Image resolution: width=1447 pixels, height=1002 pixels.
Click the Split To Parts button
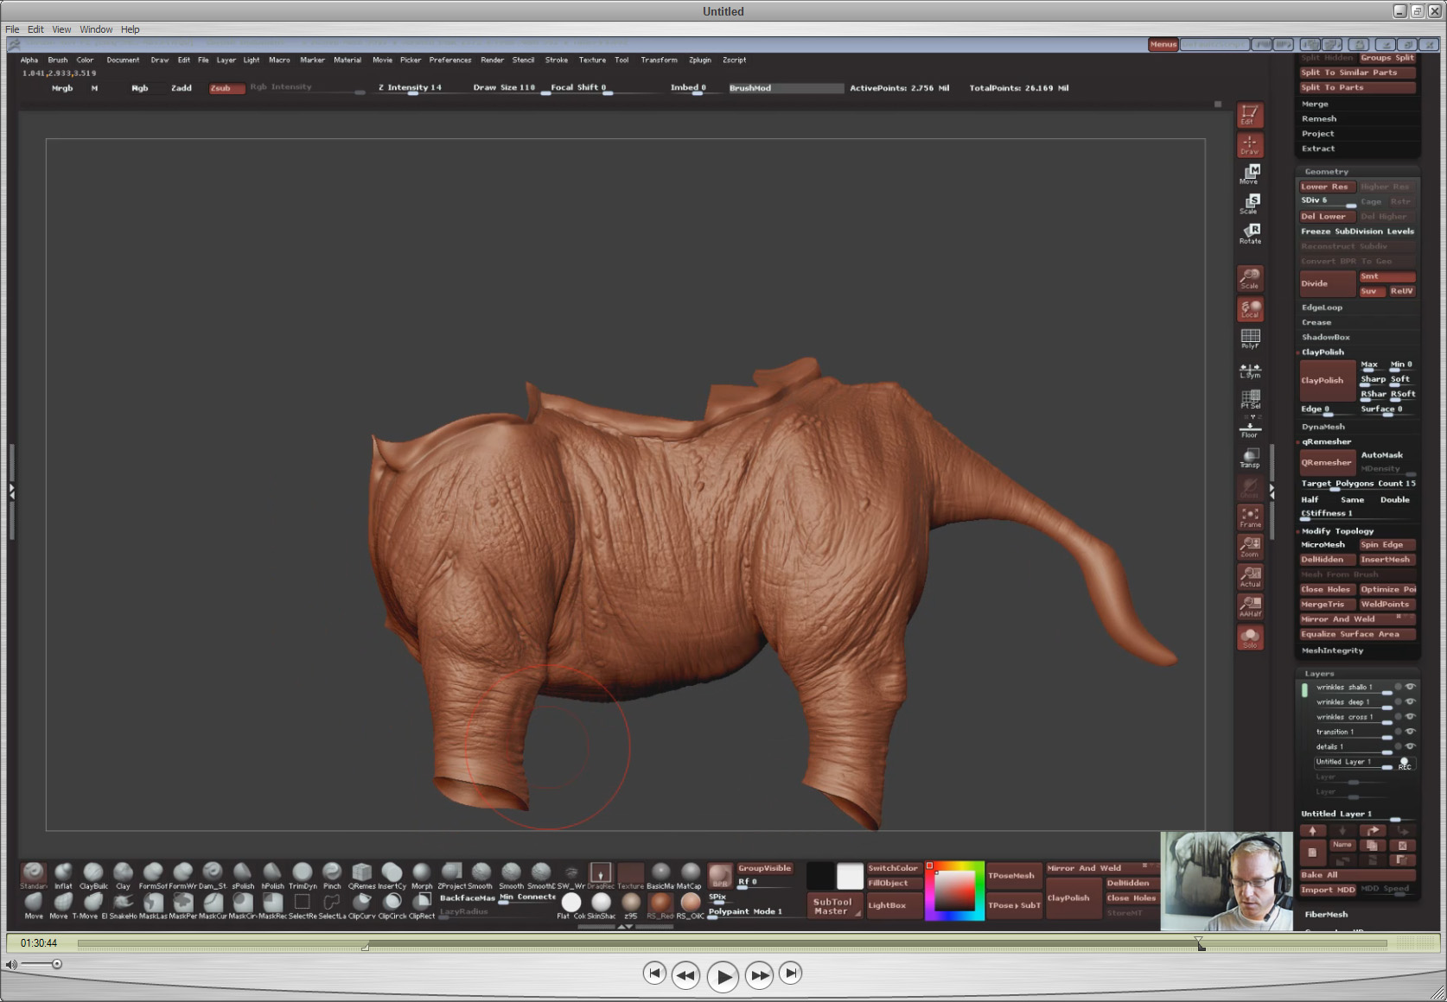[x=1357, y=87]
